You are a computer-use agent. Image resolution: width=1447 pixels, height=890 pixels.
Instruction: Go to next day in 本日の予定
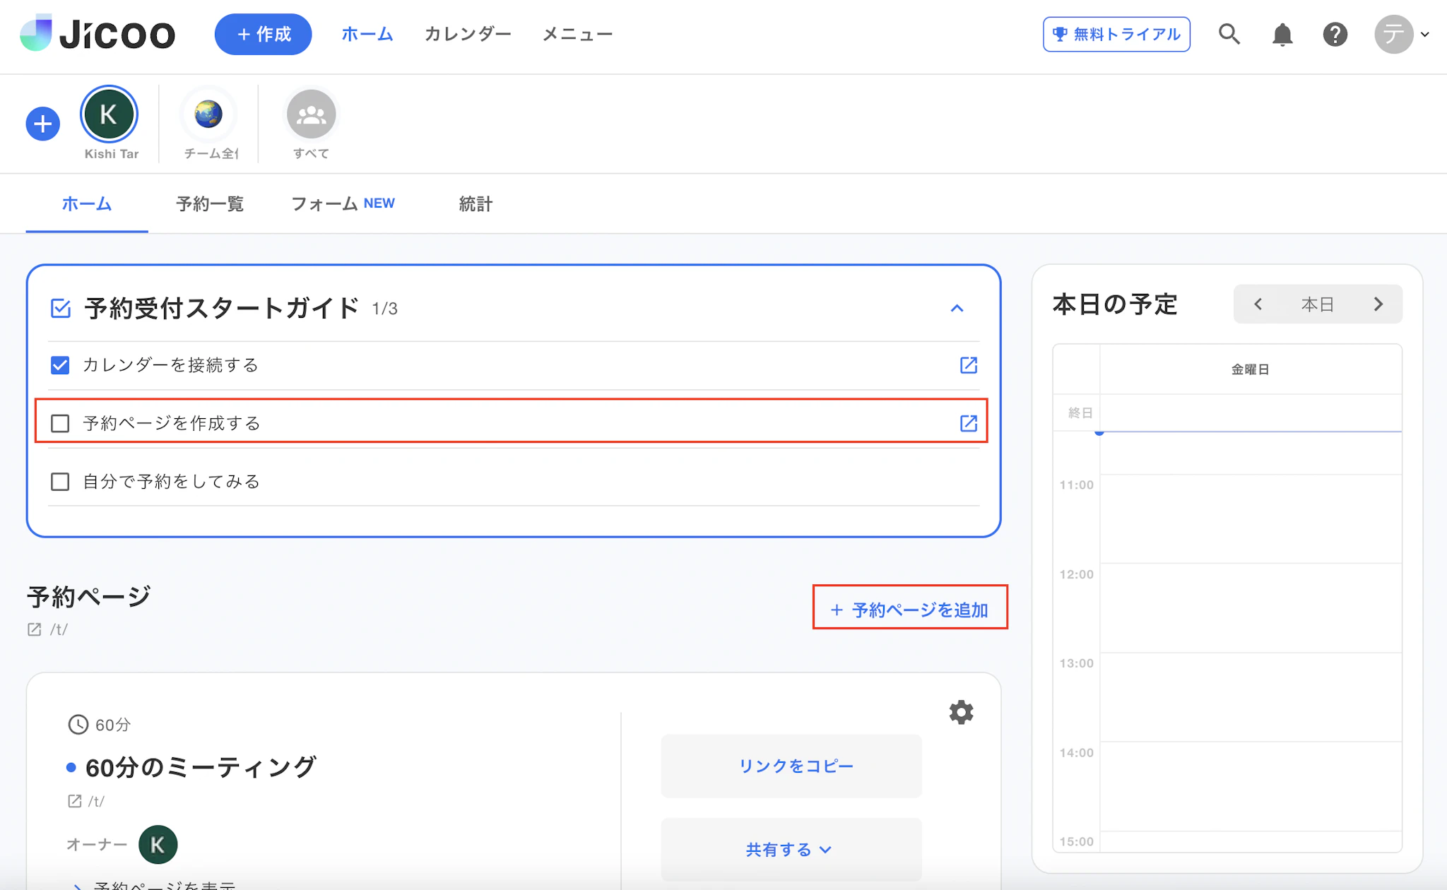pyautogui.click(x=1378, y=304)
